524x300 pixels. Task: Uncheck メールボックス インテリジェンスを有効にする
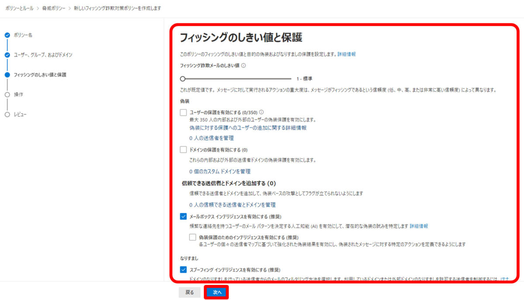(184, 216)
